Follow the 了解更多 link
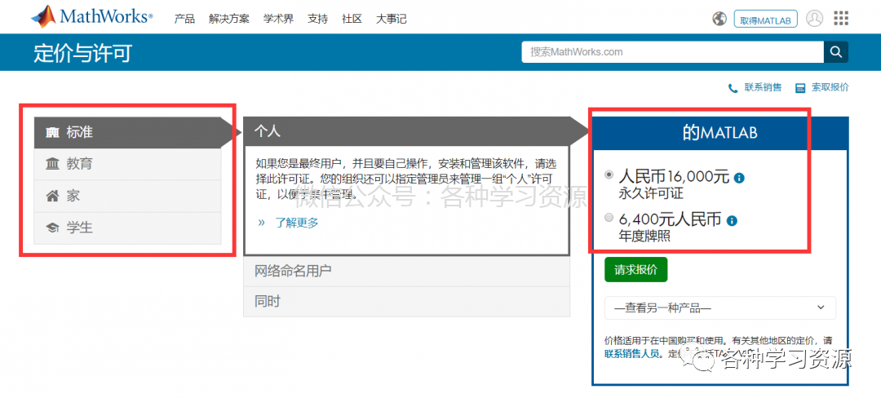The width and height of the screenshot is (881, 398). (x=297, y=223)
